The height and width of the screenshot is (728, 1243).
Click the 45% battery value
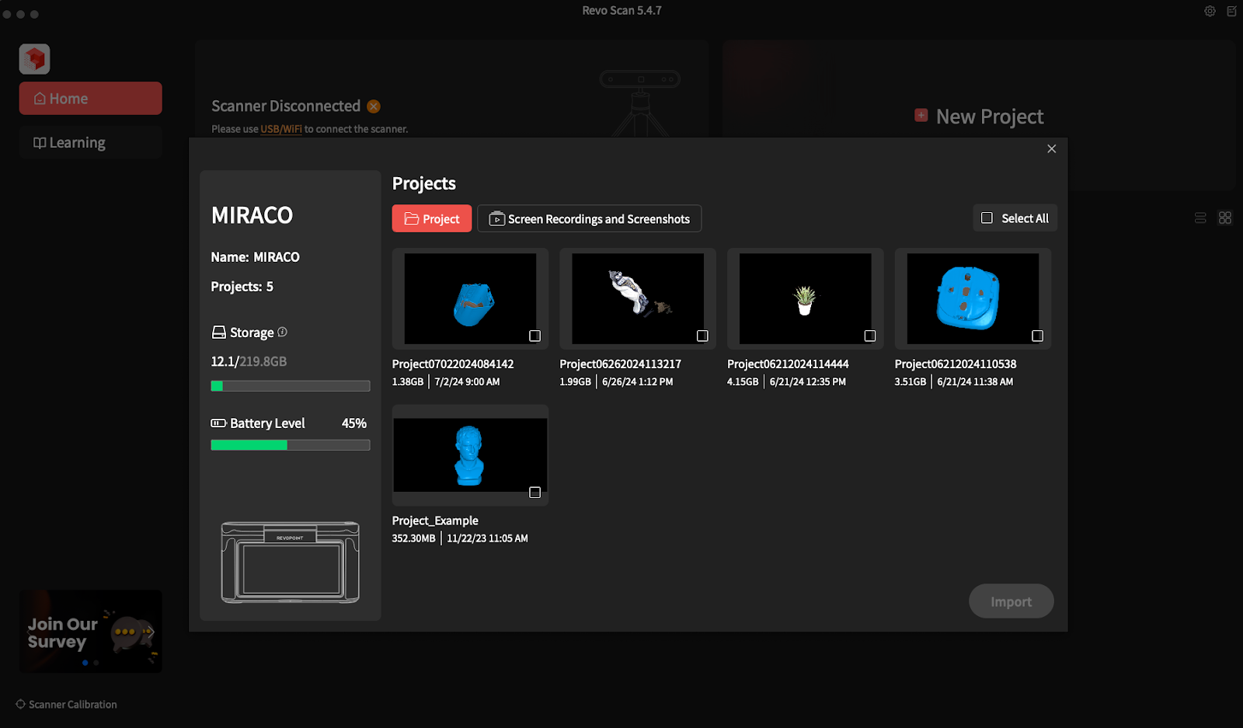[354, 423]
